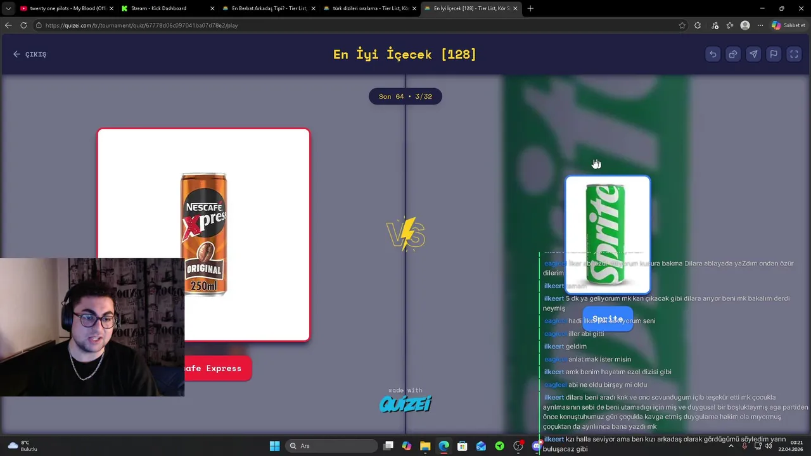Open the Windows Start menu
811x456 pixels.
click(274, 446)
